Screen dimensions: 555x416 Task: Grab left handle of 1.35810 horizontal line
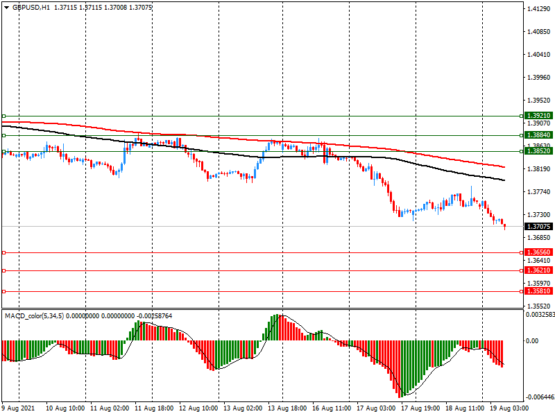[4, 291]
